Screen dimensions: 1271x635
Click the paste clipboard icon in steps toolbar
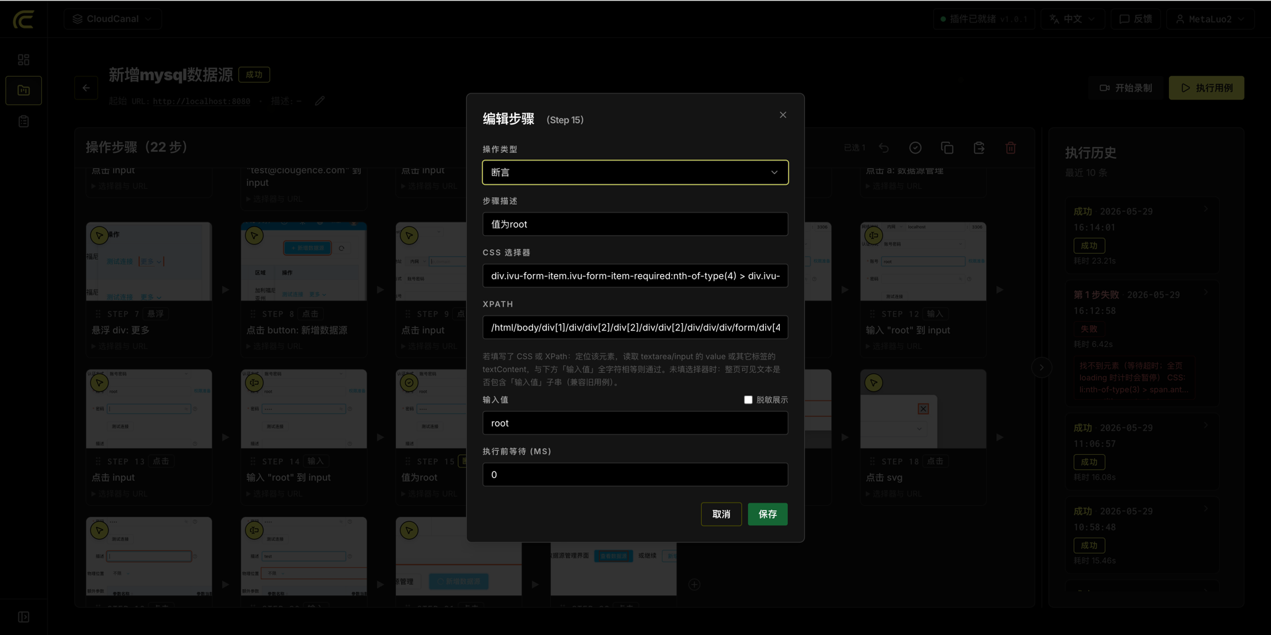[979, 148]
